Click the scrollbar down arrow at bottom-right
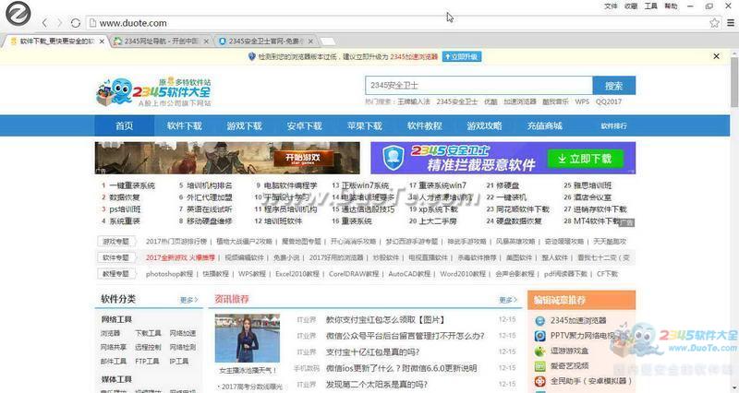The width and height of the screenshot is (739, 393). [x=734, y=388]
